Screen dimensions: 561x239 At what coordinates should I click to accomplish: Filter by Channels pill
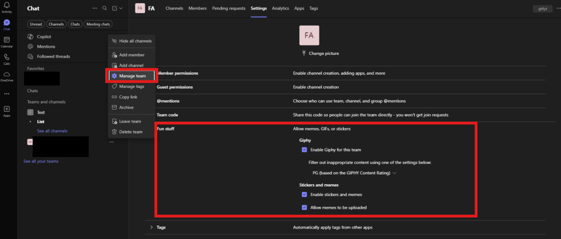click(x=56, y=24)
